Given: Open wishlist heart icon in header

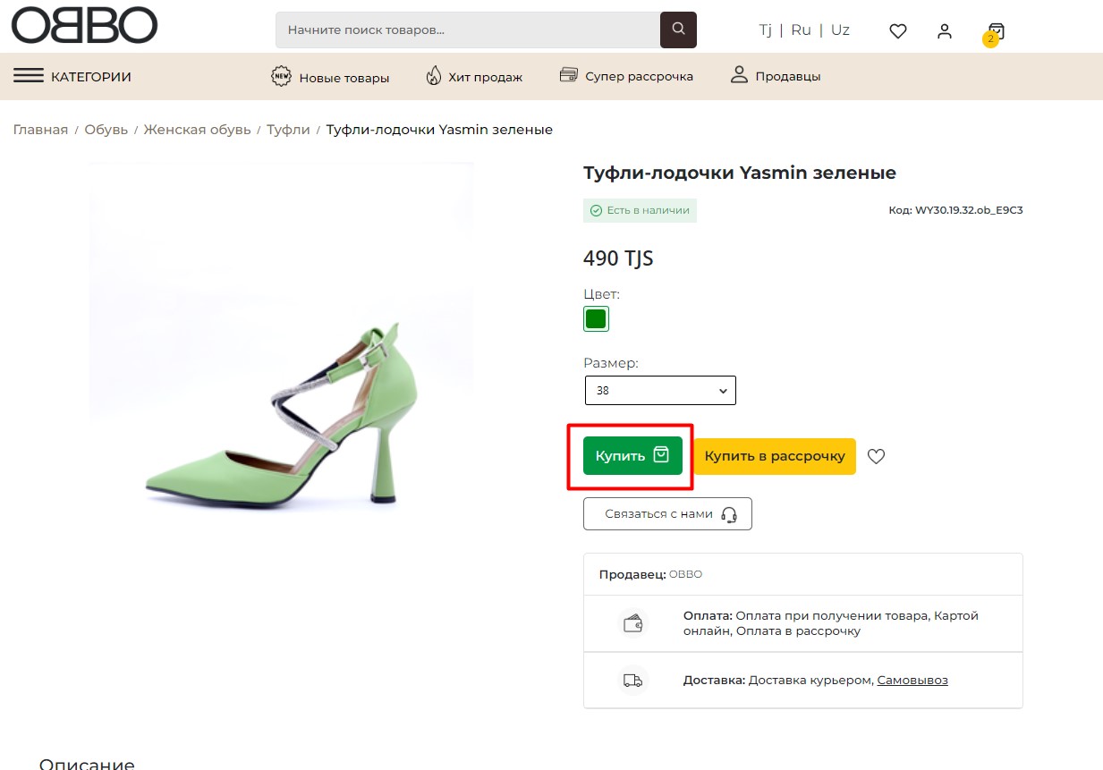Looking at the screenshot, I should click(x=898, y=31).
